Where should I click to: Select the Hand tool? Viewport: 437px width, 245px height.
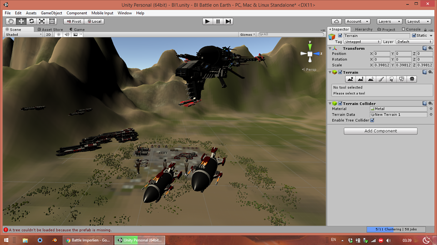[11, 21]
